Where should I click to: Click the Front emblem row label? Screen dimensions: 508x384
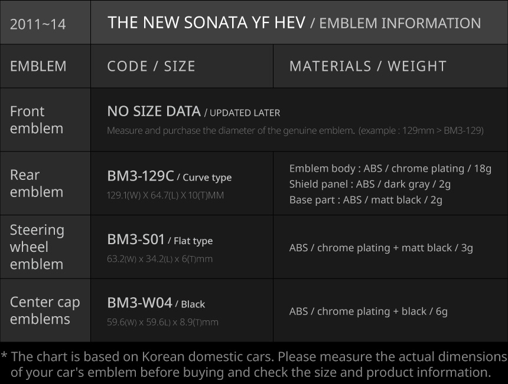37,120
